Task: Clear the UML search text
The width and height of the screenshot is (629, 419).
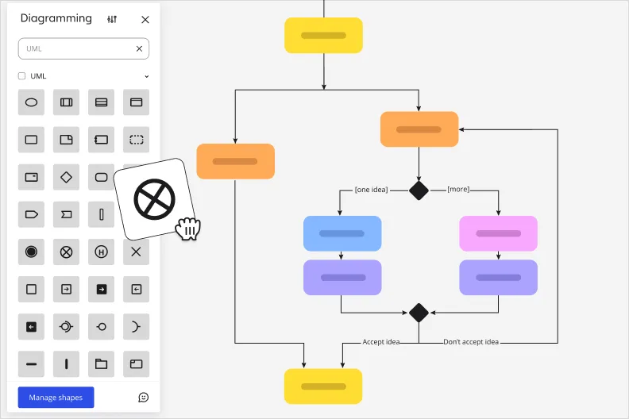Action: pos(139,48)
